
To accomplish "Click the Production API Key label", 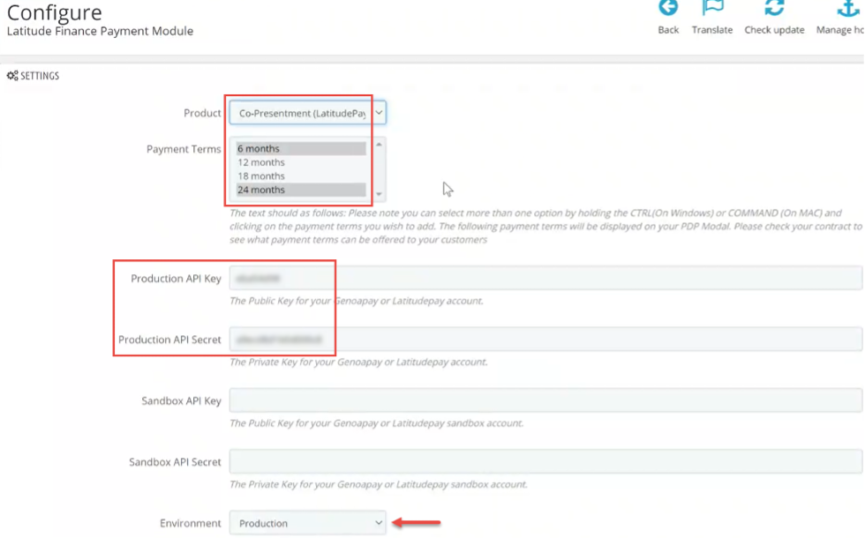I will (x=176, y=279).
